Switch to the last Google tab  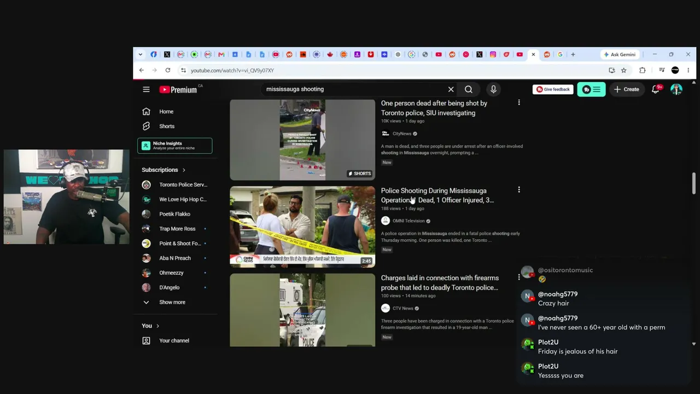point(560,55)
